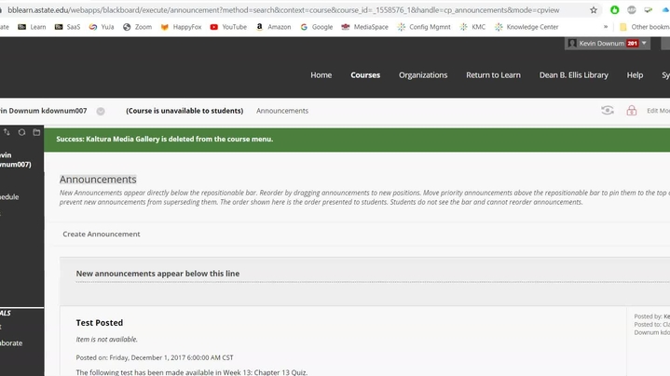Click the course menu reorder arrows icon
The height and width of the screenshot is (376, 670).
click(7, 132)
